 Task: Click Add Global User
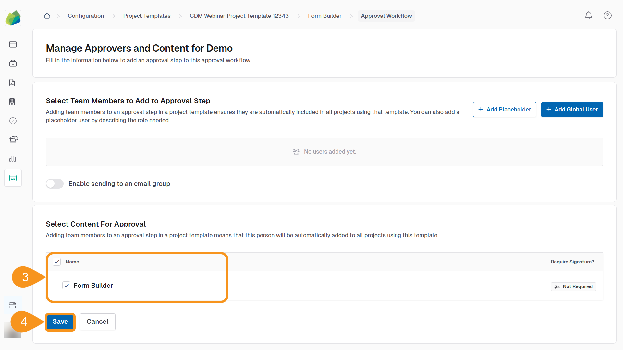tap(572, 110)
